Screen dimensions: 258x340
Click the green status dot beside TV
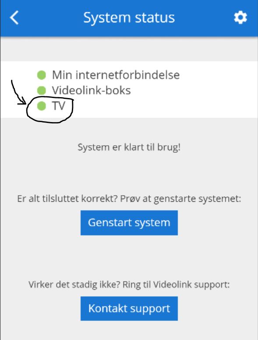[42, 106]
